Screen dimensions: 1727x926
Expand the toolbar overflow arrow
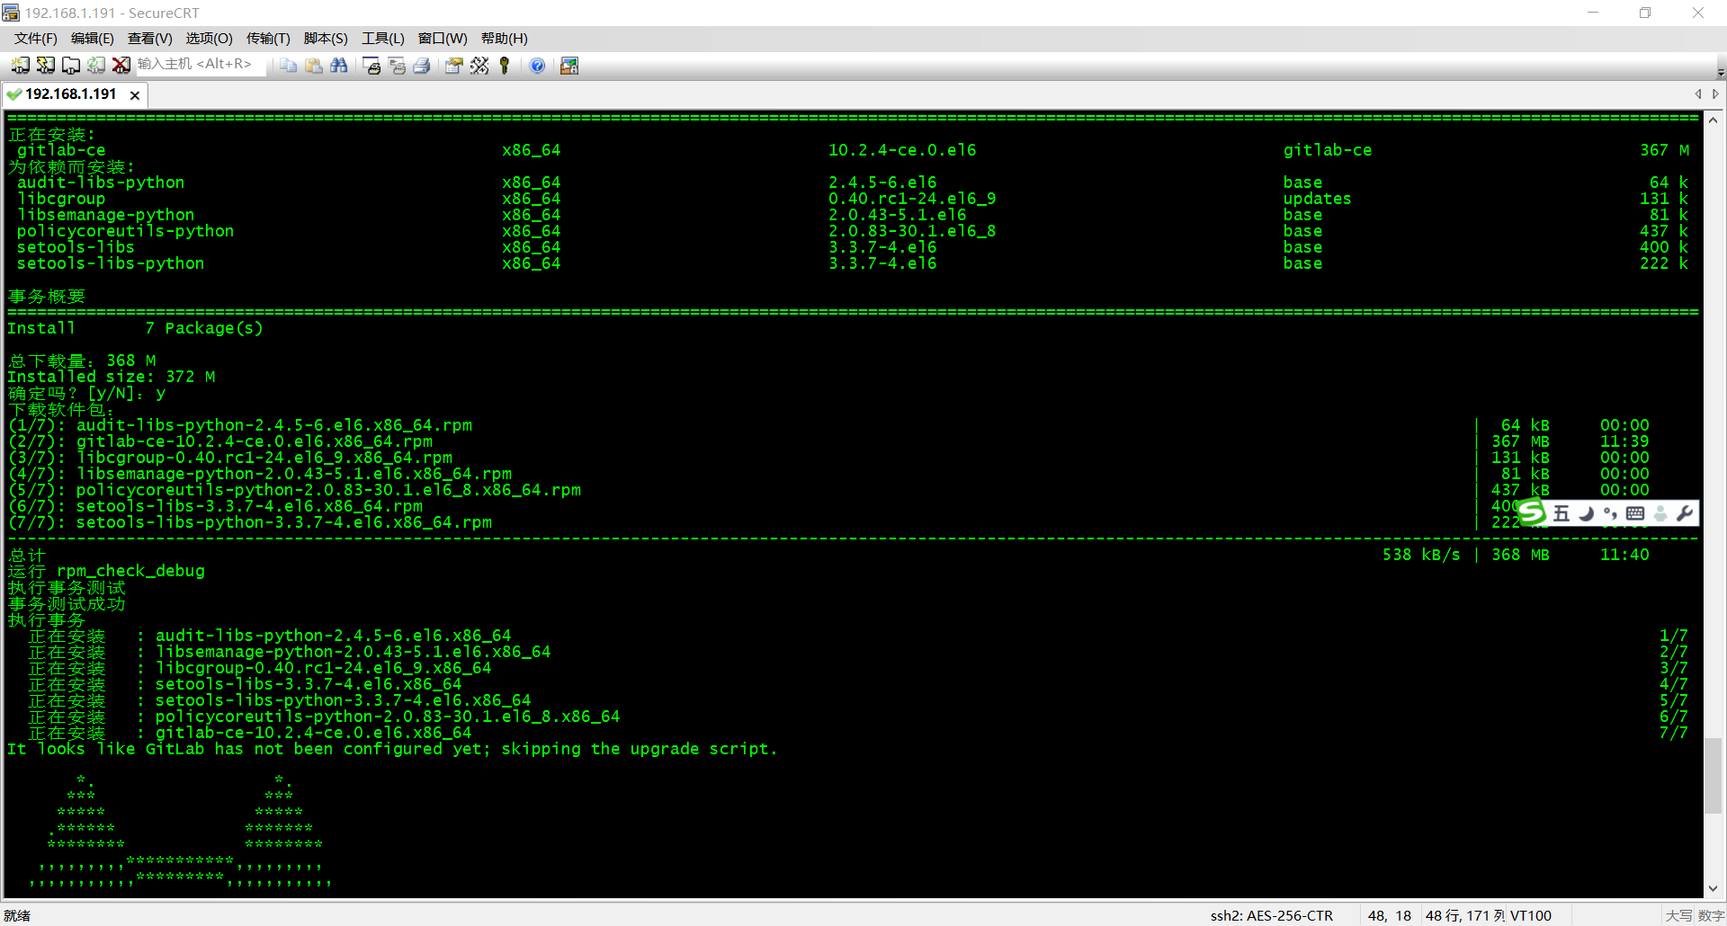coord(1720,72)
